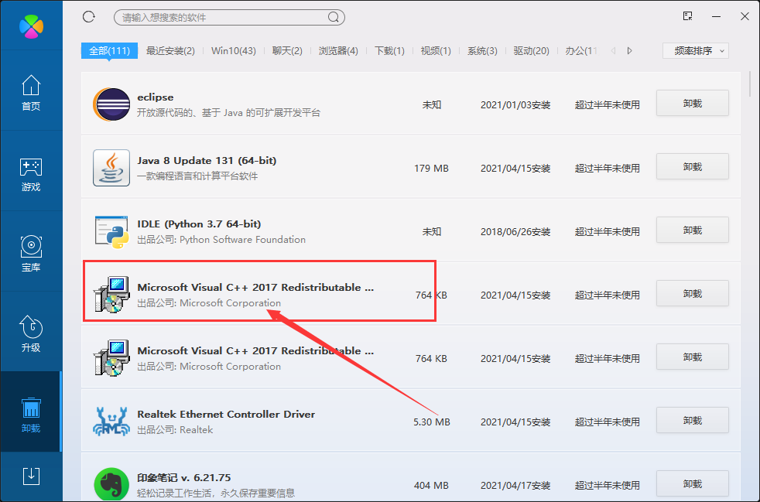Screen dimensions: 760x502
Task: Click the software search input field
Action: click(x=228, y=16)
